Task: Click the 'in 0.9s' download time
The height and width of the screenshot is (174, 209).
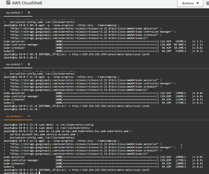Action: tap(198, 160)
